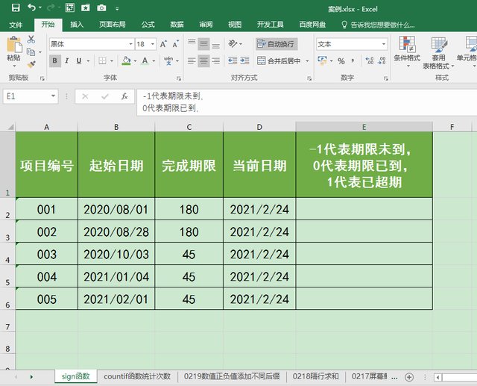The image size is (477, 386).
Task: Click the increase decimal icon
Action: (x=370, y=60)
